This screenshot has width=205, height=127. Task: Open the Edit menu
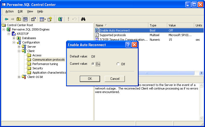pos(20,12)
